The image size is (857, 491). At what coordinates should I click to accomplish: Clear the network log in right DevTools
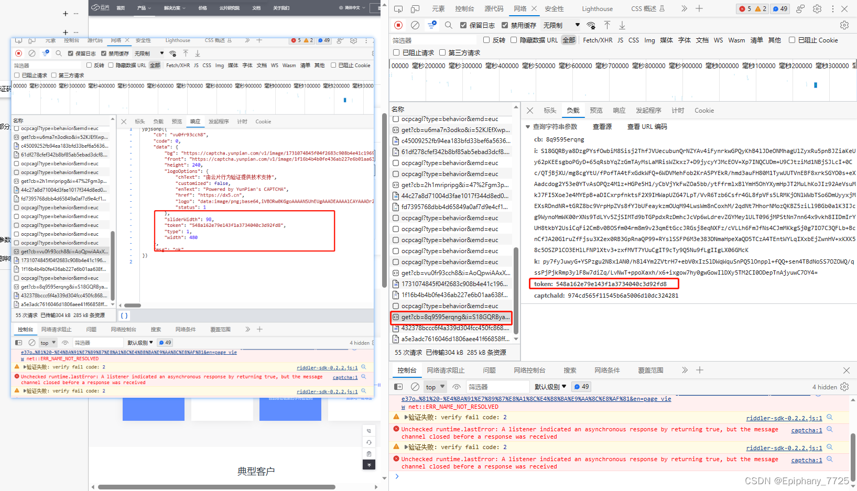click(x=415, y=25)
